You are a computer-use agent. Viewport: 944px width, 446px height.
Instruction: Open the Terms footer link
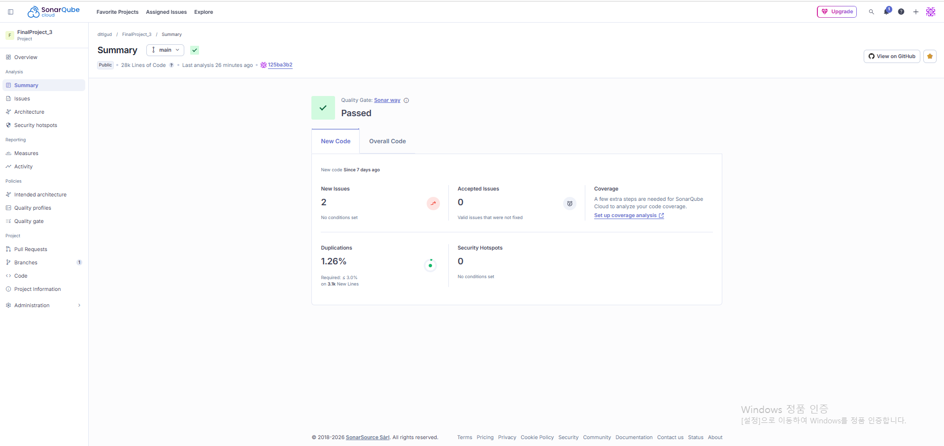pos(465,438)
